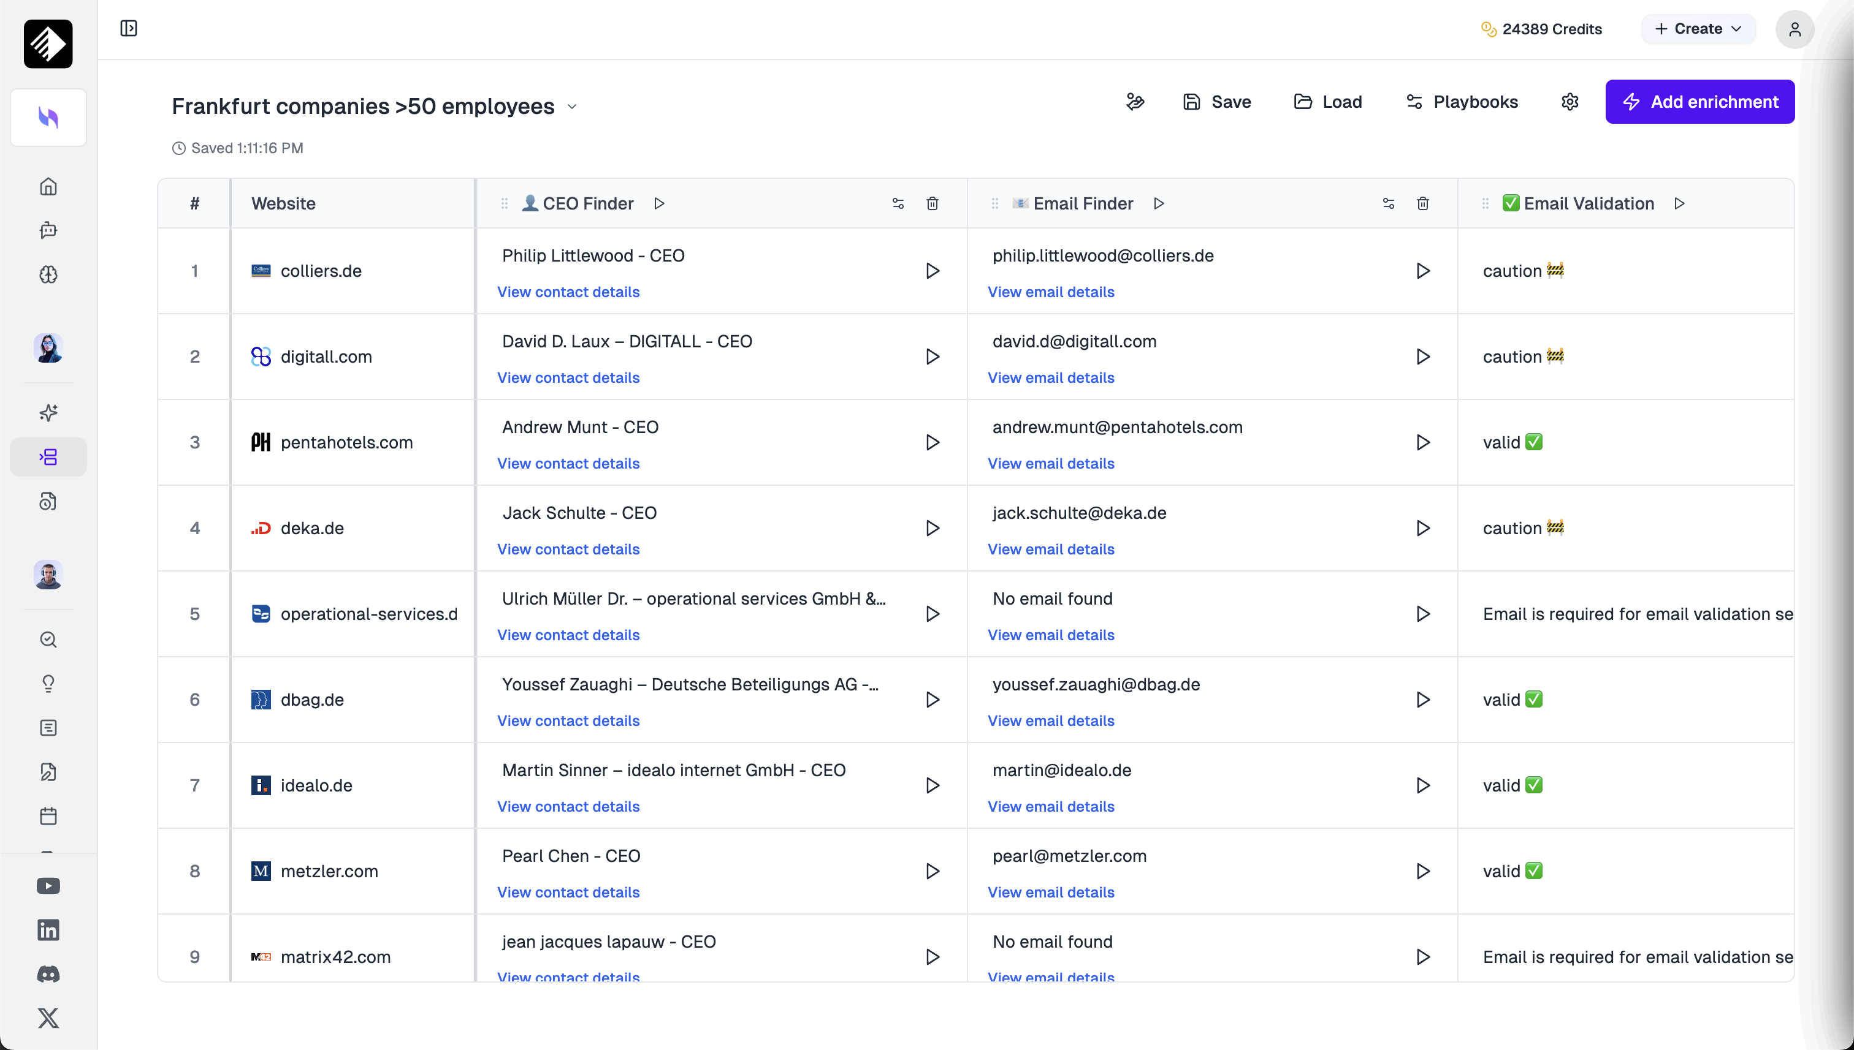Open the X social link icon
This screenshot has width=1854, height=1050.
(48, 1018)
